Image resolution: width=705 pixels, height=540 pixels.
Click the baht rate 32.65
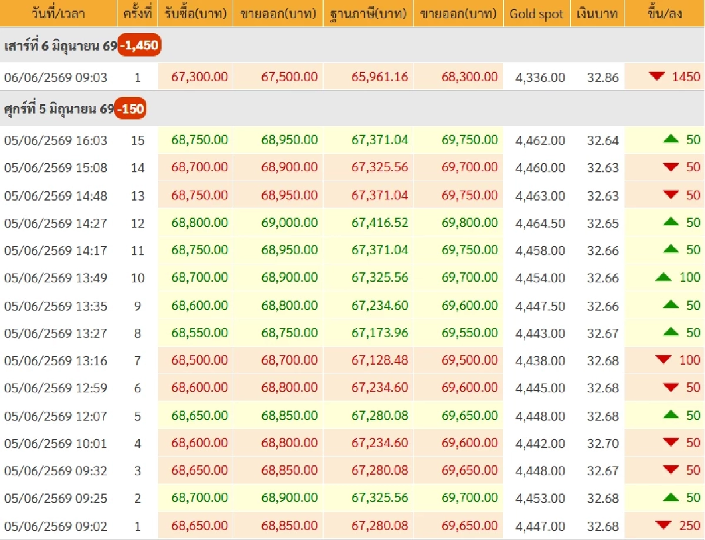coord(603,223)
